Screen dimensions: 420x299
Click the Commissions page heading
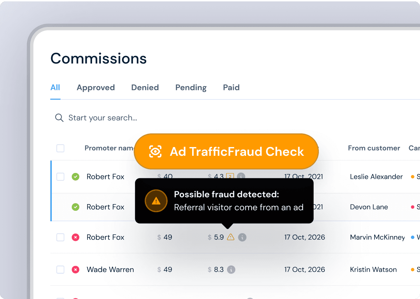click(99, 58)
